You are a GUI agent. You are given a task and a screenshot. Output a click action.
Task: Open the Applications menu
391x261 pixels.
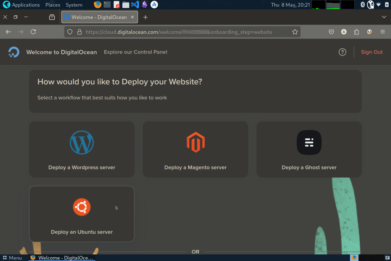point(21,5)
